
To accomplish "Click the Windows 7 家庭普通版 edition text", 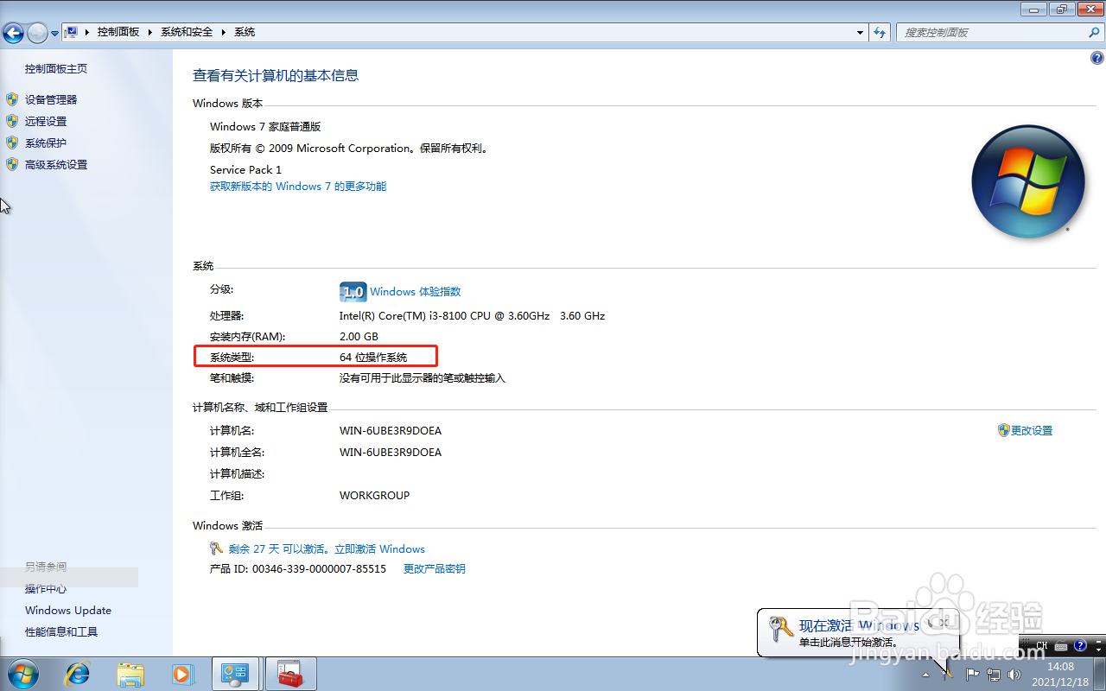I will (x=265, y=126).
